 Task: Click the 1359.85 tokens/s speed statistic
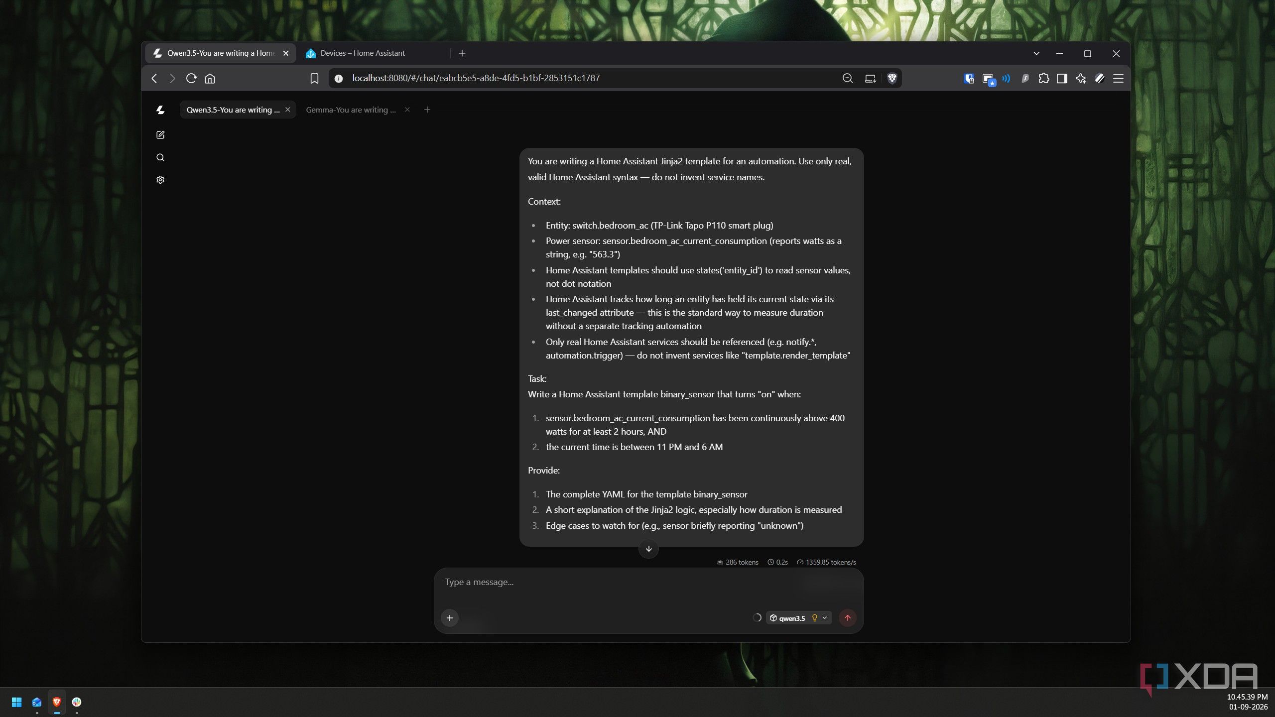pyautogui.click(x=827, y=562)
